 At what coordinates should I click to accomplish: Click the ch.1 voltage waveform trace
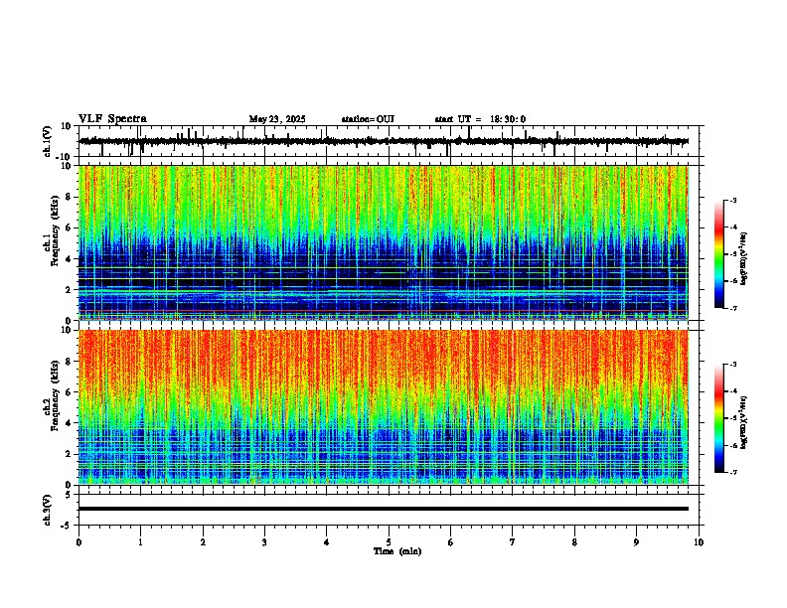pyautogui.click(x=384, y=141)
